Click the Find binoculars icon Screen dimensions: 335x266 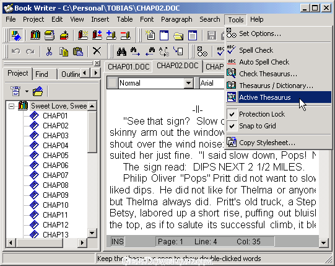click(x=121, y=51)
